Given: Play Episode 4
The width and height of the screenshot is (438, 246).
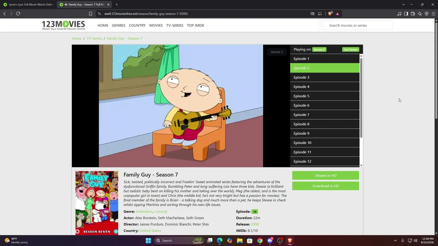Looking at the screenshot, I should [325, 87].
